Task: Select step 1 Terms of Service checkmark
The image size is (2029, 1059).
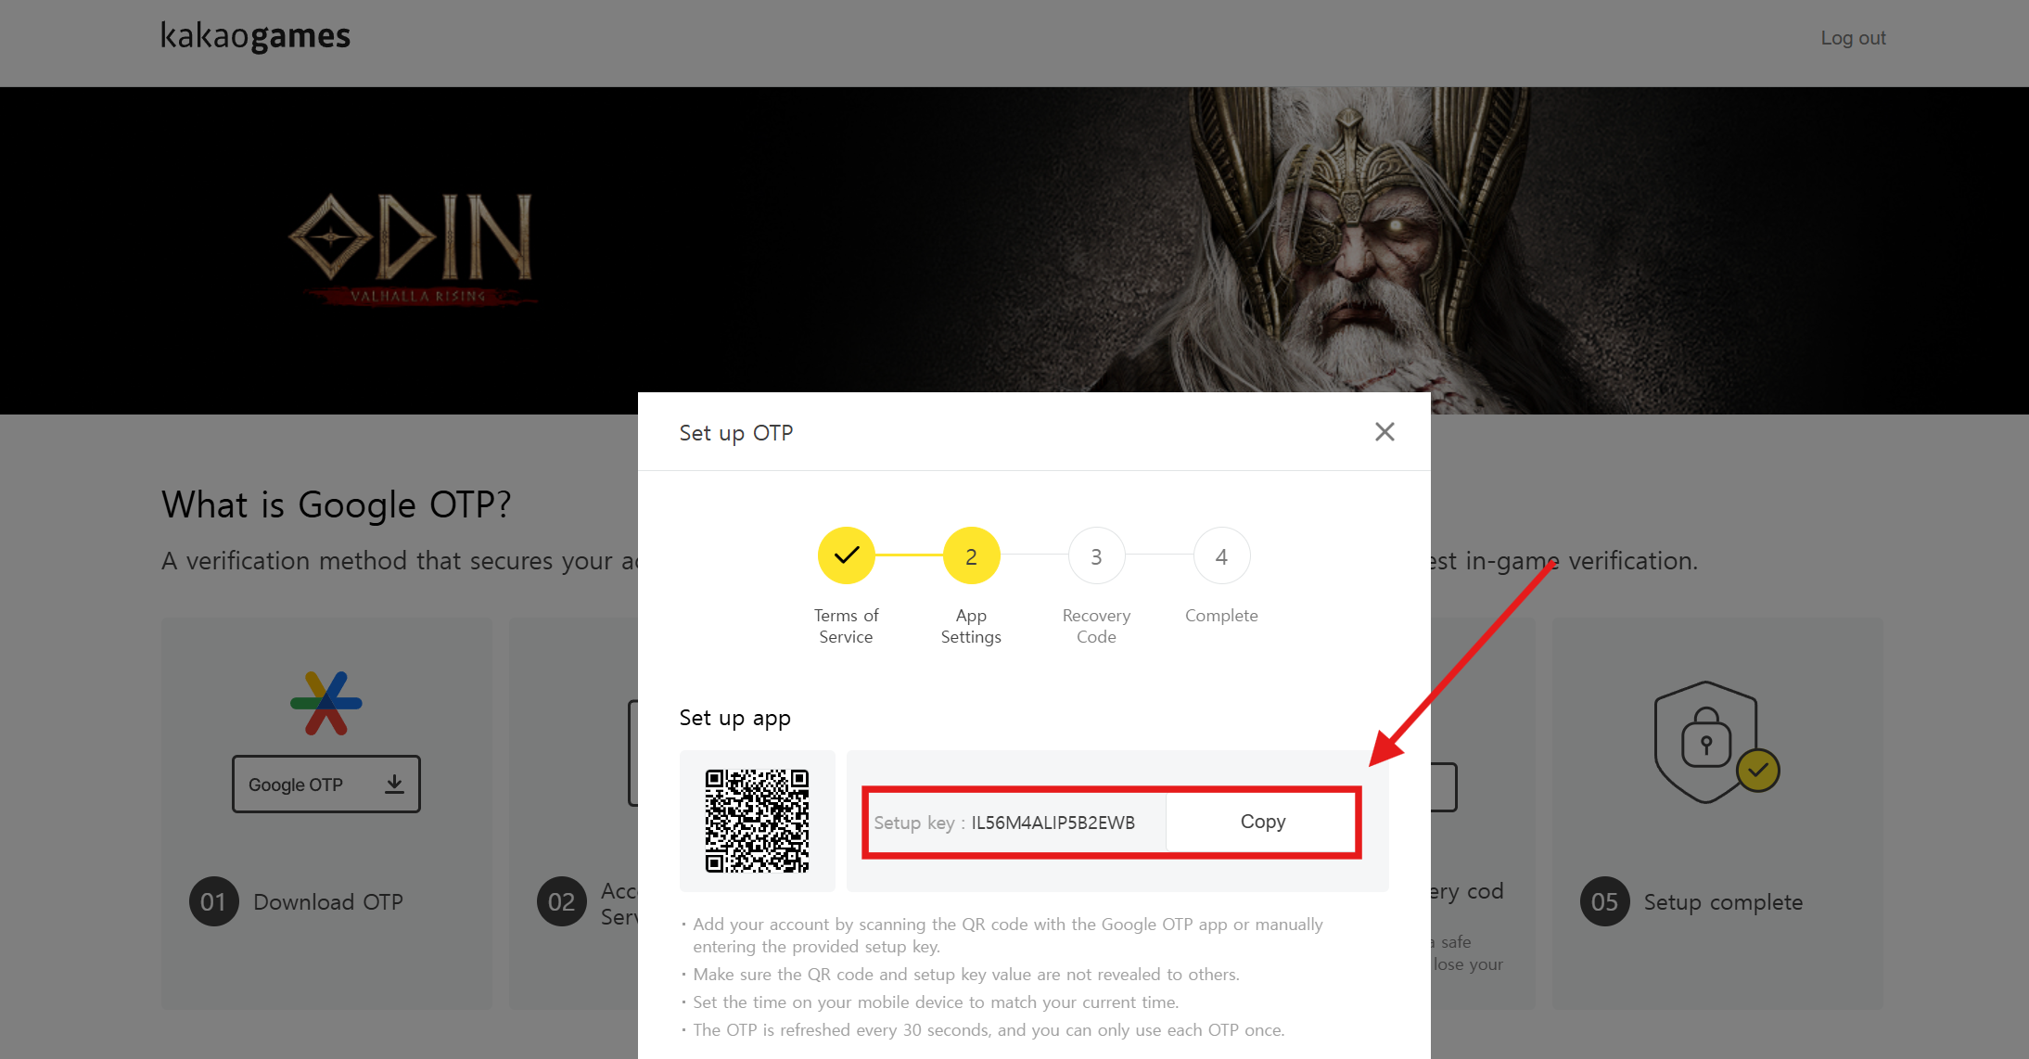Action: pos(846,555)
